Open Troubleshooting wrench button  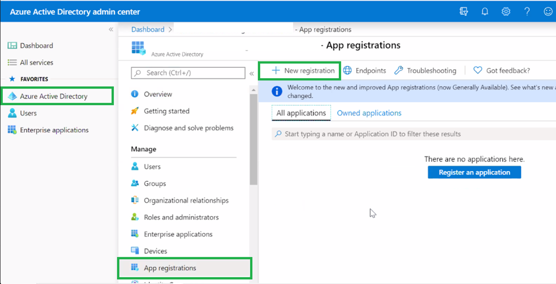click(x=425, y=71)
